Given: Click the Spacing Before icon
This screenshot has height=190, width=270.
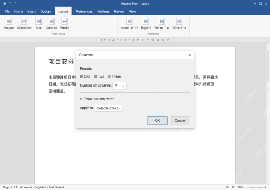Looking at the screenshot, I should (162, 22).
